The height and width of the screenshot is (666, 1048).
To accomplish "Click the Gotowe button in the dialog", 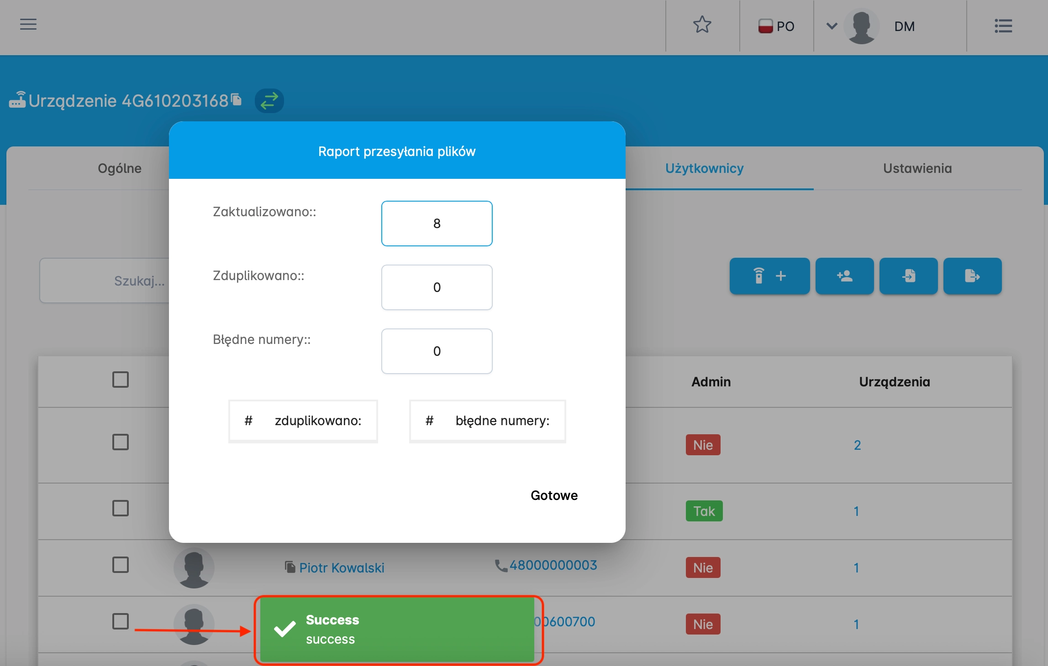I will click(554, 495).
